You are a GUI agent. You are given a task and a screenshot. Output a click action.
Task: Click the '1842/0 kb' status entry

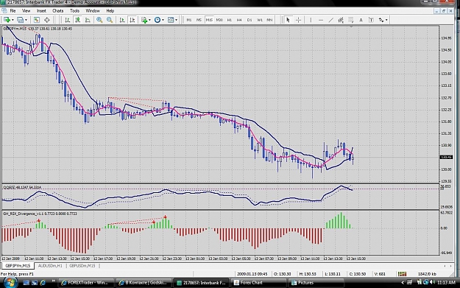[x=427, y=274]
